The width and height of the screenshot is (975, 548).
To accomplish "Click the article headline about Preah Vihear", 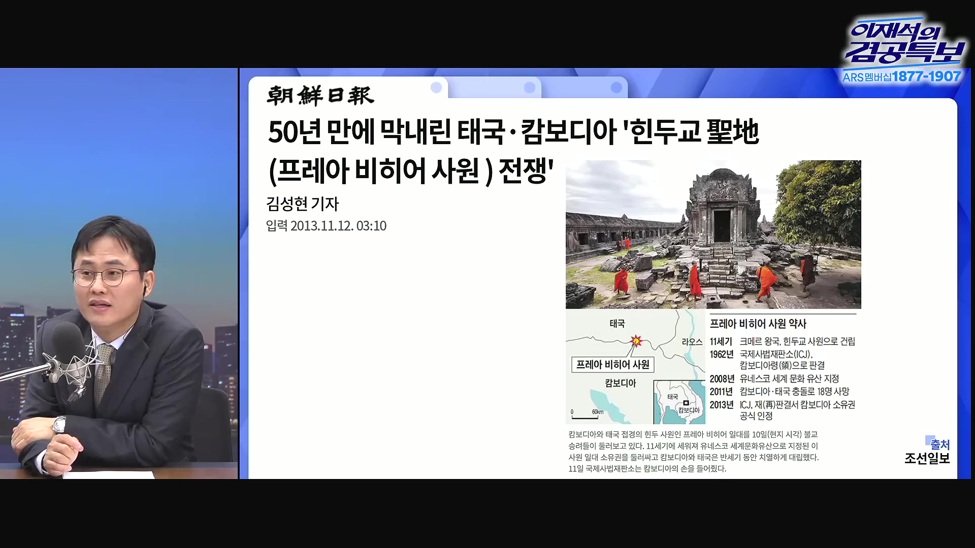I will pyautogui.click(x=513, y=133).
